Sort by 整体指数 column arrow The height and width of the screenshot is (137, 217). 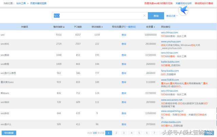64,27
